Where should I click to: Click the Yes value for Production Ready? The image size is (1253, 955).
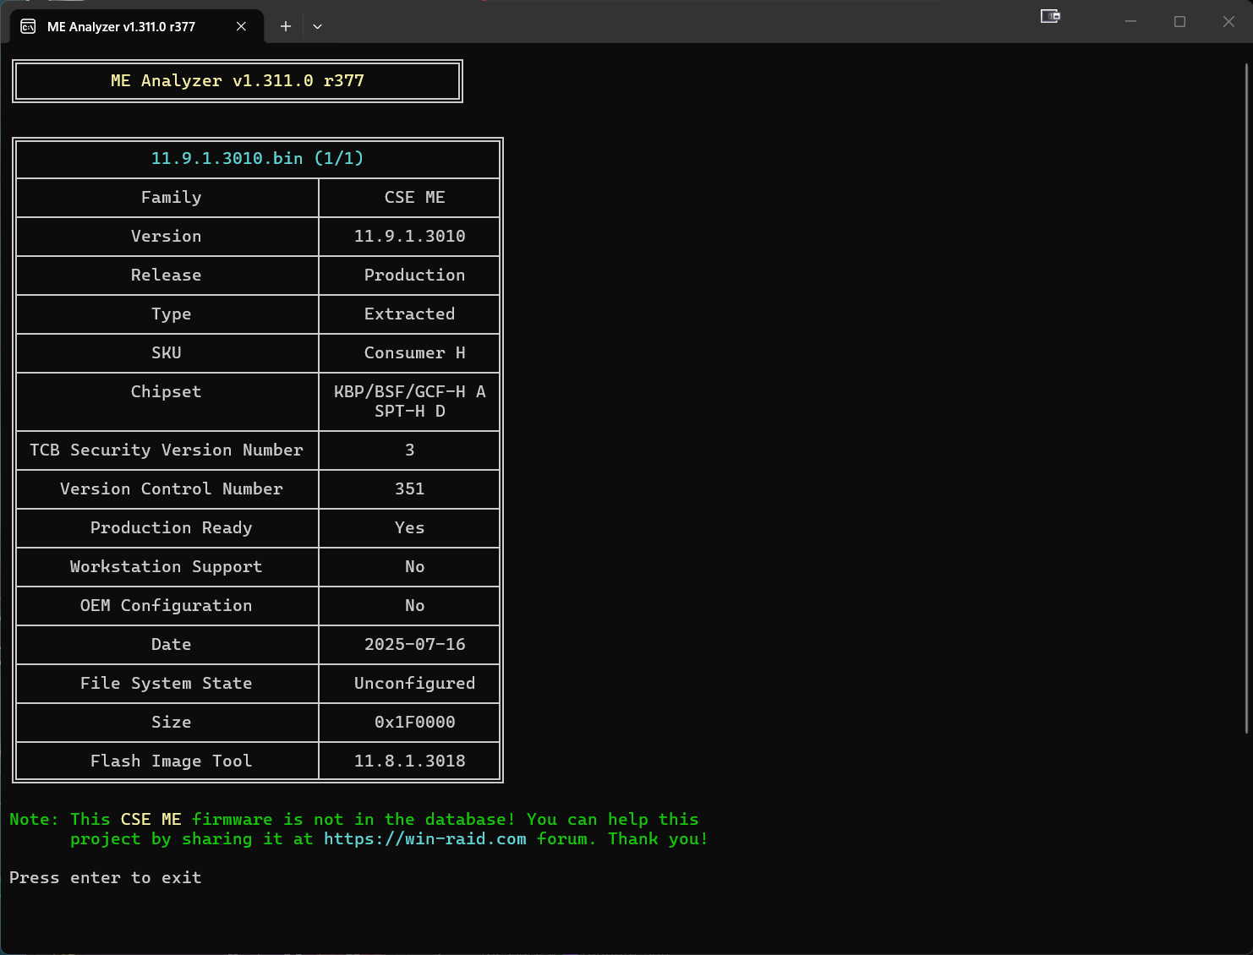(x=409, y=528)
